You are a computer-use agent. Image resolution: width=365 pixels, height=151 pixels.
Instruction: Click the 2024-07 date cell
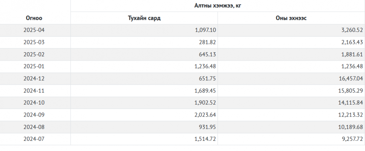[x=34, y=139]
